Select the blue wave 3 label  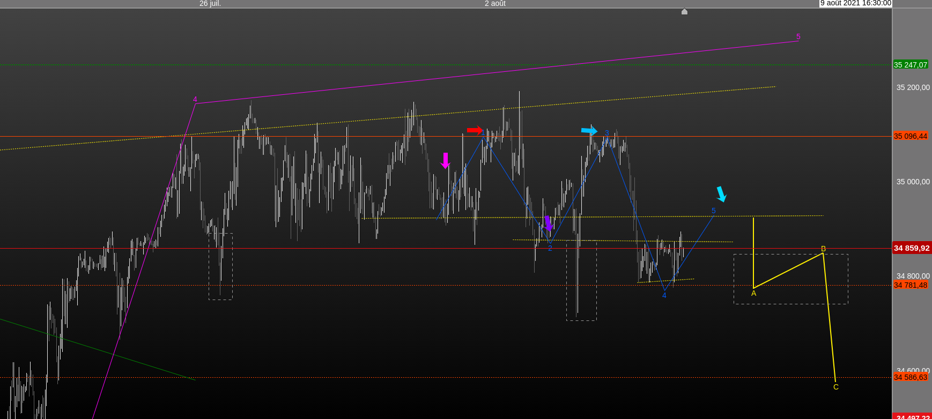[607, 133]
